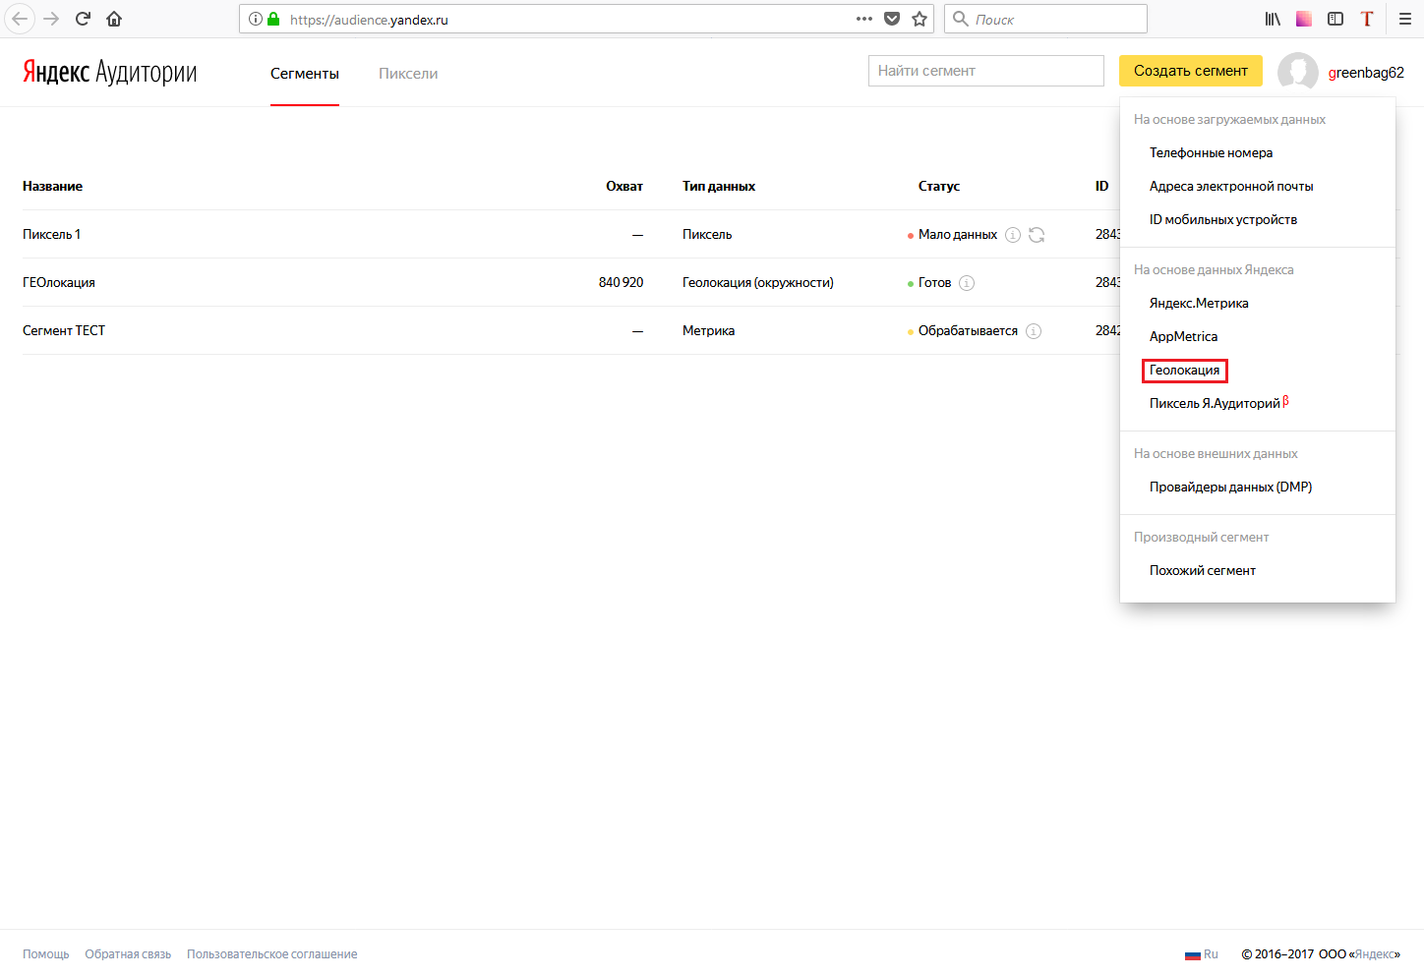Viewport: 1424px width, 978px height.
Task: Switch to the Пиксели tab
Action: point(408,74)
